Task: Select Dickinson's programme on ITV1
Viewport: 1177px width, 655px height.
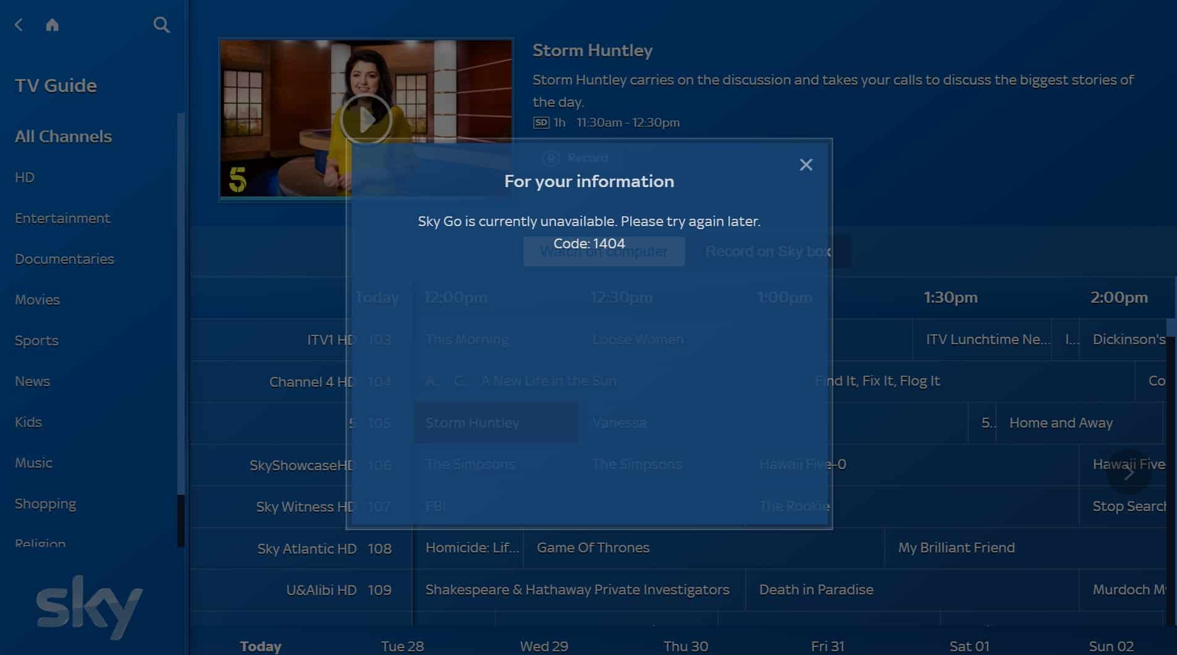Action: point(1123,339)
